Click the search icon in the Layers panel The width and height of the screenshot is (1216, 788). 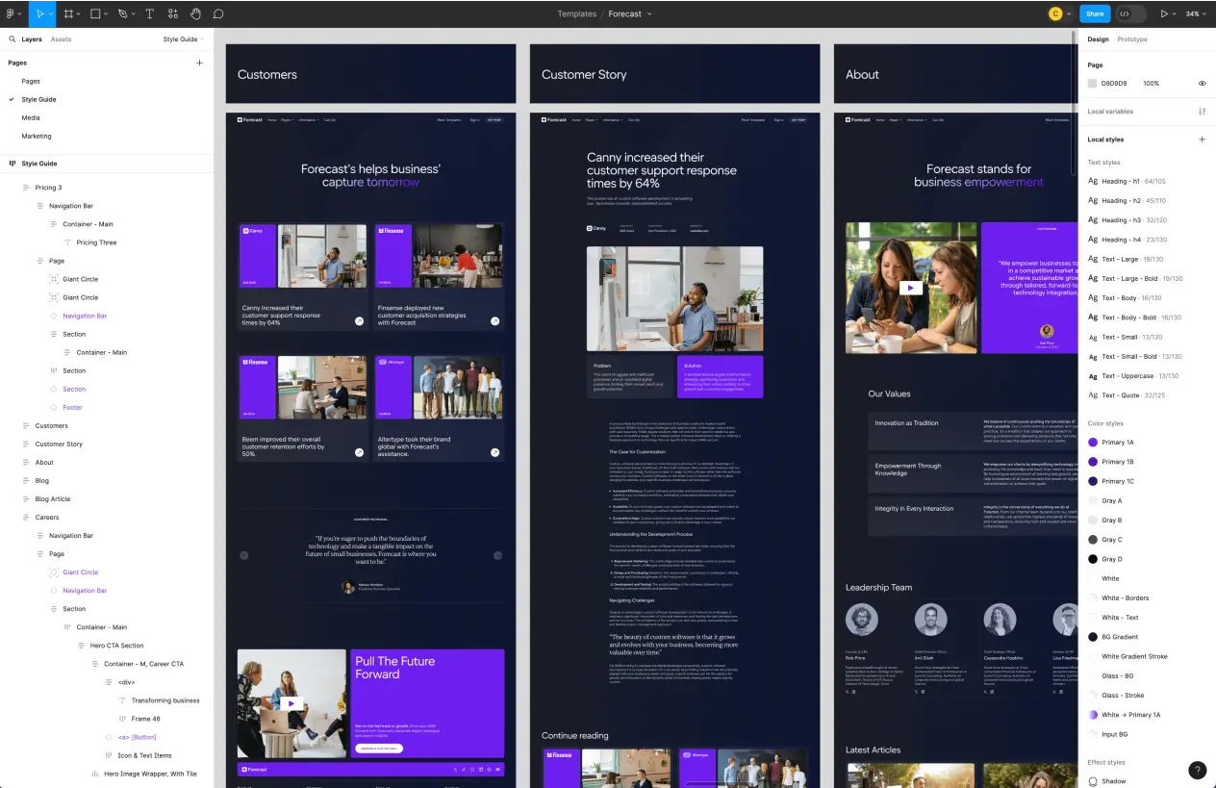click(13, 39)
